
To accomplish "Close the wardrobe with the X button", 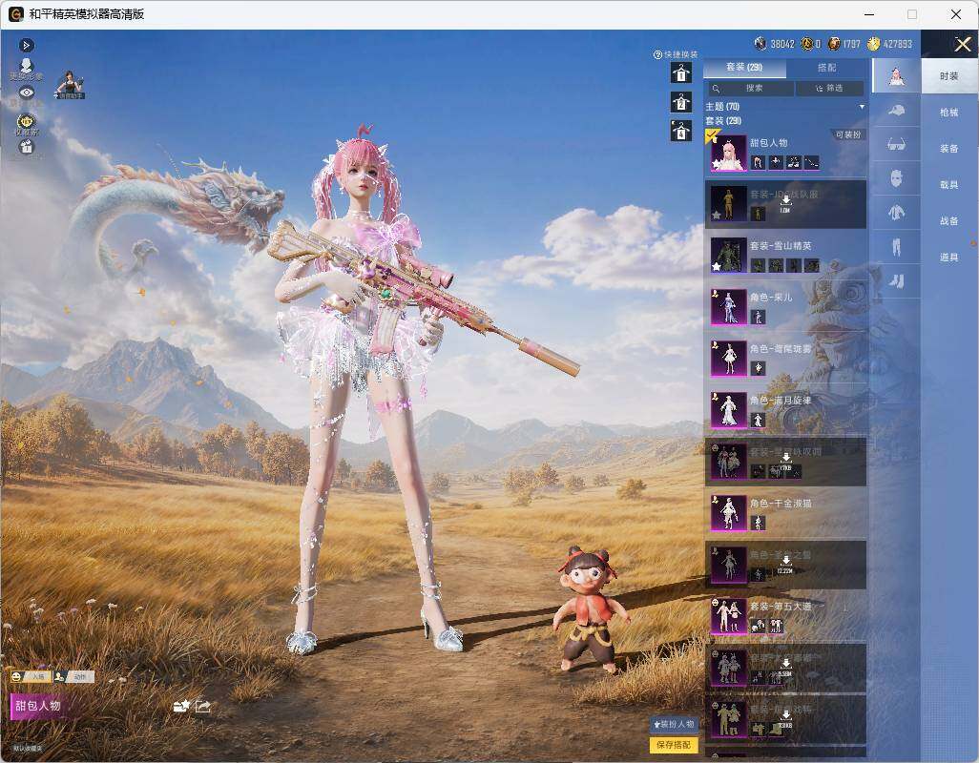I will tap(962, 44).
